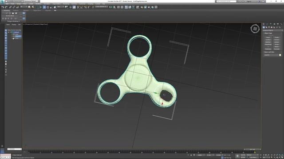Click the Undo arrow in main toolbar
The image size is (284, 159).
tap(3, 7)
